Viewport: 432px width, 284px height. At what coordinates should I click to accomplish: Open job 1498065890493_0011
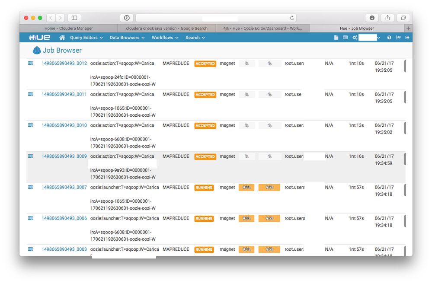coord(64,94)
